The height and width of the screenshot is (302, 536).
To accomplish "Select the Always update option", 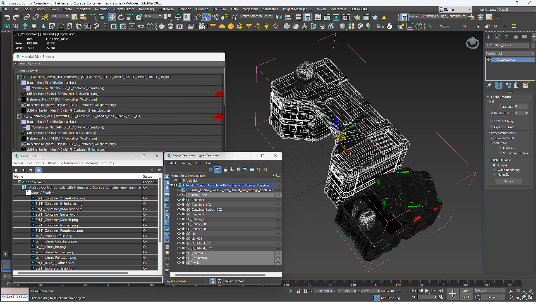I will click(x=494, y=165).
